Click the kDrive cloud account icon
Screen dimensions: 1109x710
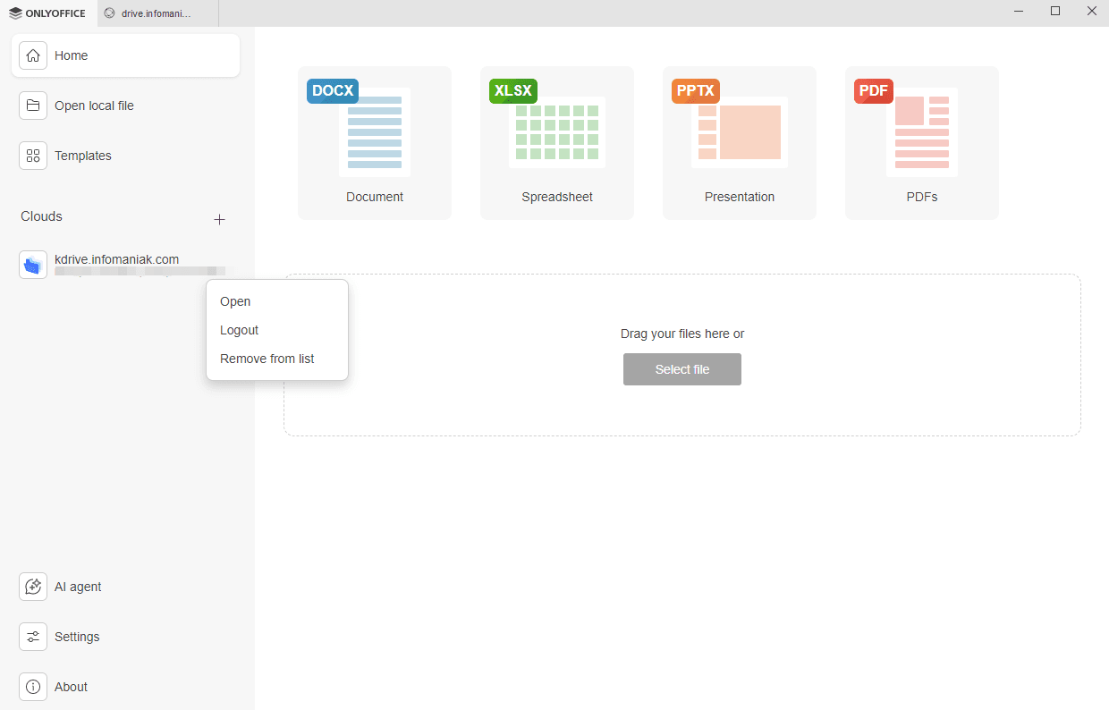click(33, 265)
